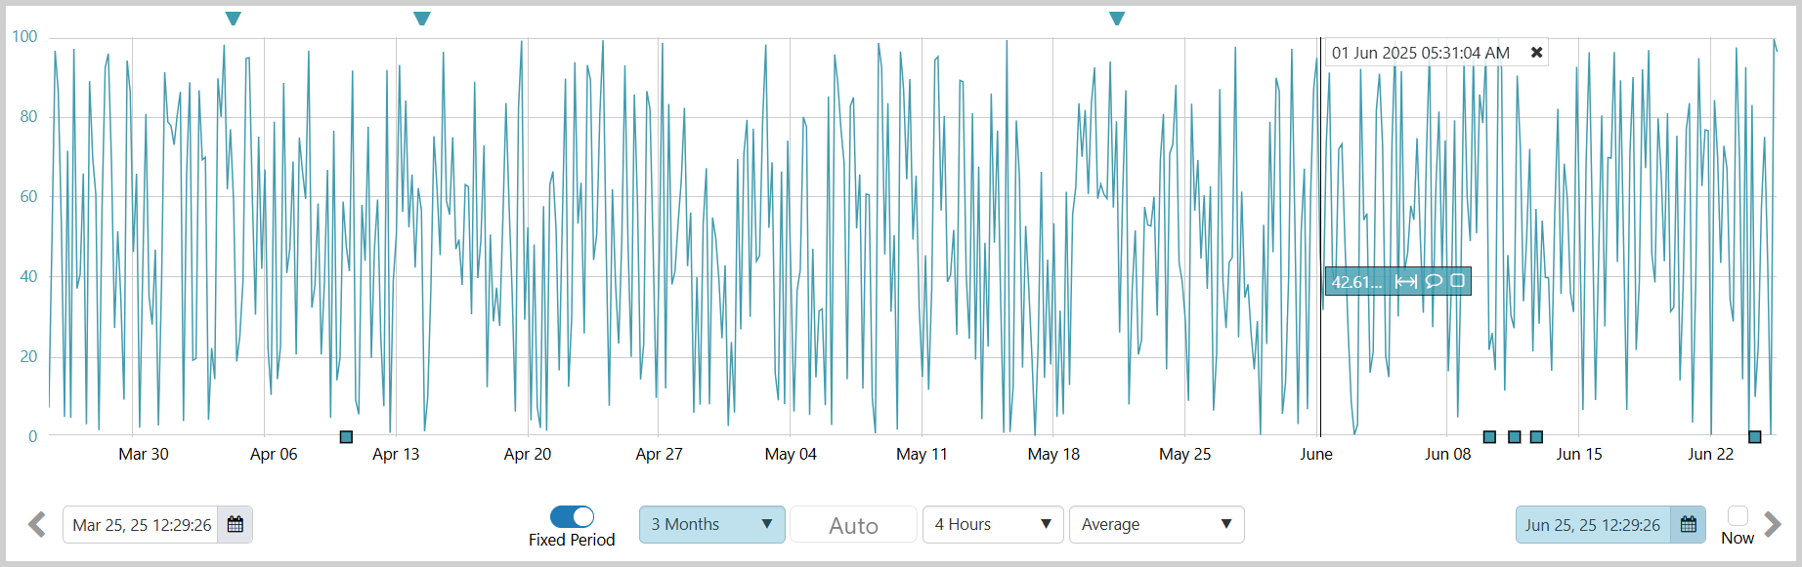Select the leftmost top triangle marker
1802x567 pixels.
[233, 19]
